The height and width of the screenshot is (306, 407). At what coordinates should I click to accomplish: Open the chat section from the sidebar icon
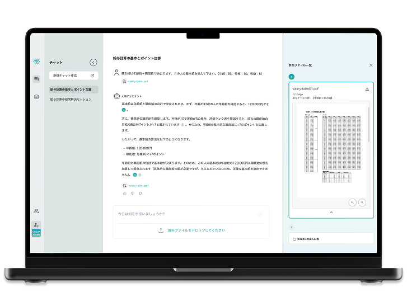[36, 78]
